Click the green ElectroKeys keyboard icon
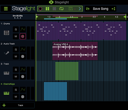Screen dimensions: 128x110 point(7,93)
